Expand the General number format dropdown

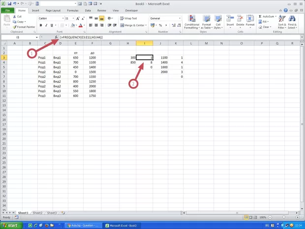tap(180, 18)
